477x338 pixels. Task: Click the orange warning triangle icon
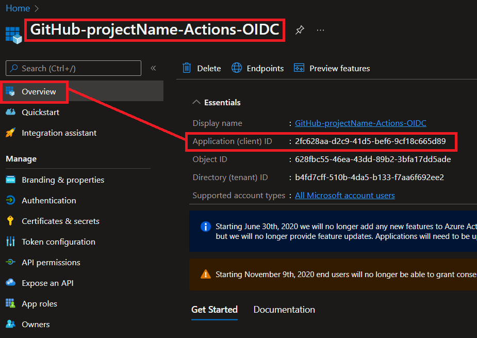point(206,274)
